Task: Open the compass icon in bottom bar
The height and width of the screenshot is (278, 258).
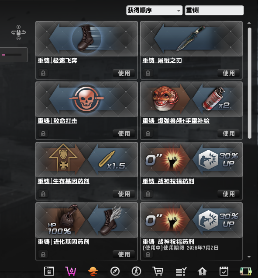Action: pyautogui.click(x=115, y=271)
